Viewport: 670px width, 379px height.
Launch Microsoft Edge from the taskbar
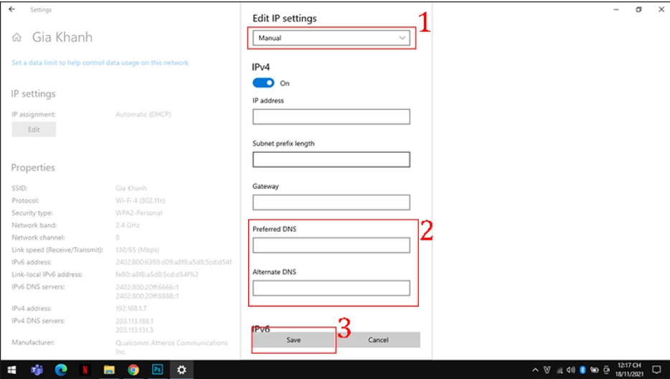(x=61, y=370)
